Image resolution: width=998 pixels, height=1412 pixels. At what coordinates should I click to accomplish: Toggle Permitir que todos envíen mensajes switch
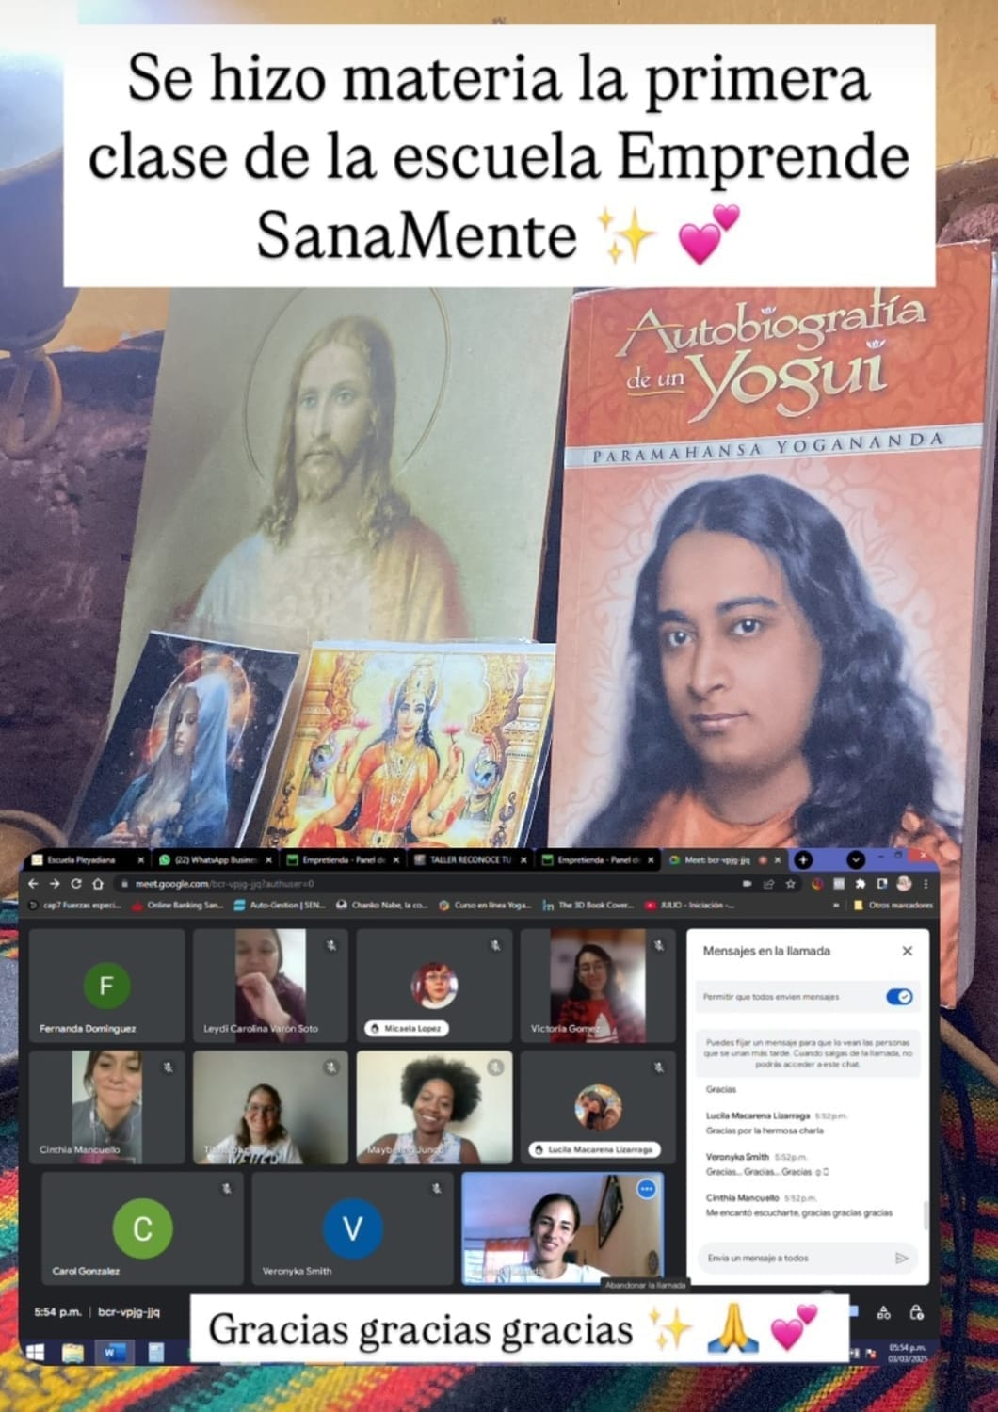(x=899, y=997)
